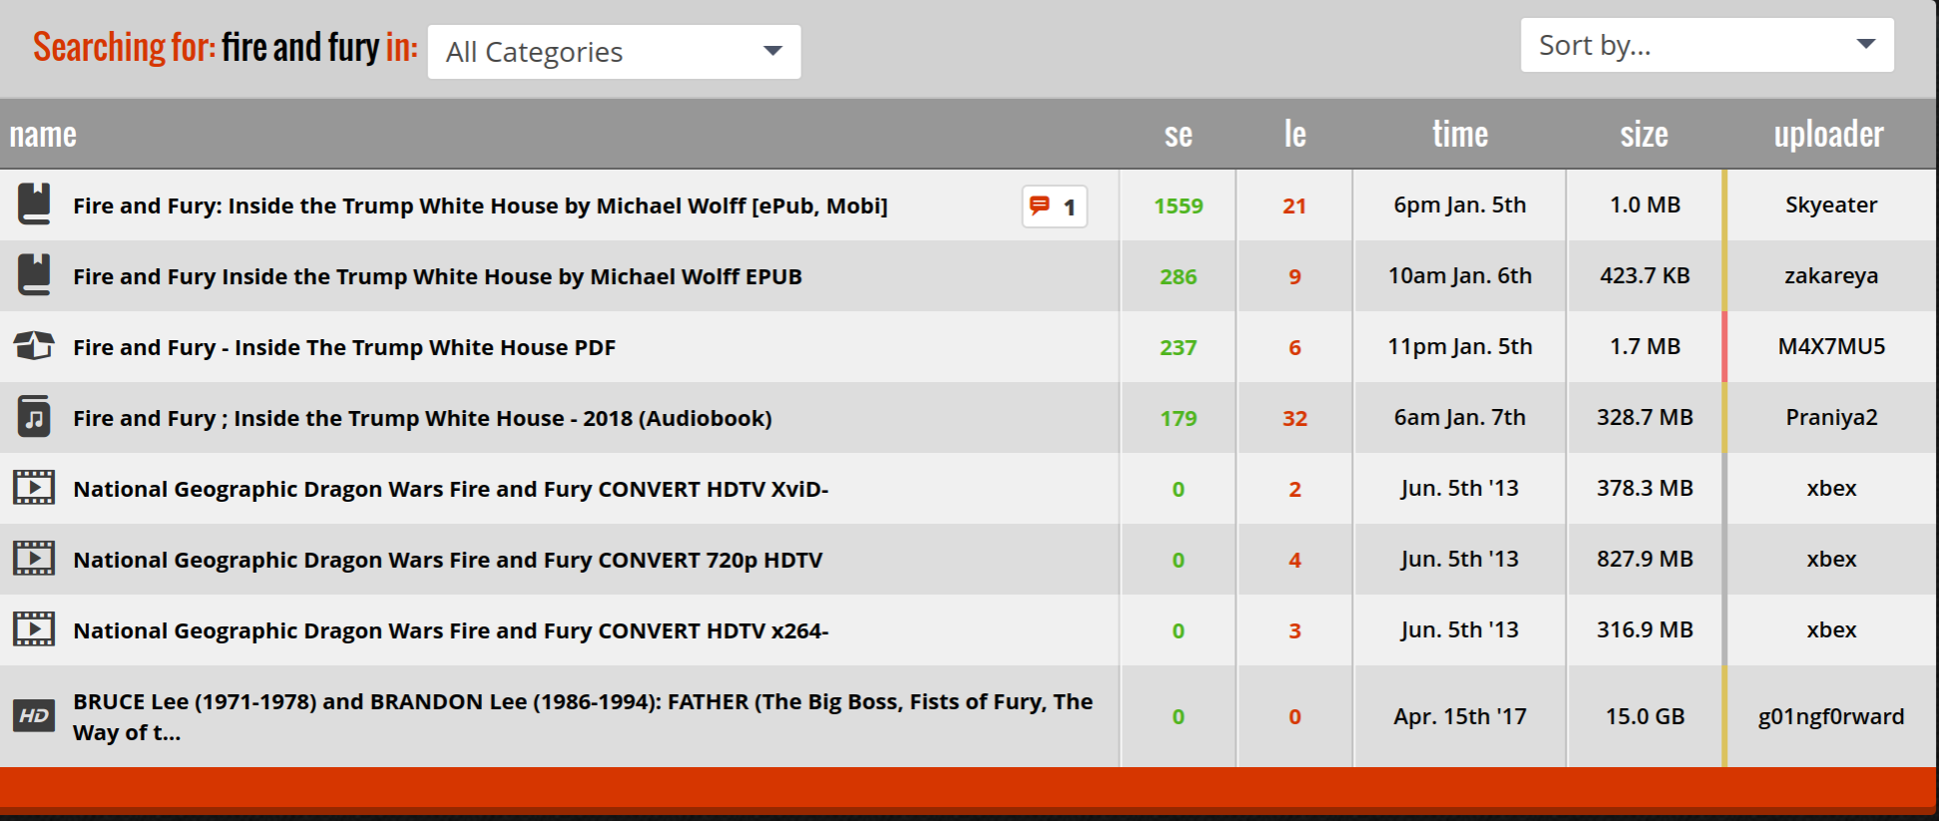Click size cell 1.0 MB

[1645, 205]
